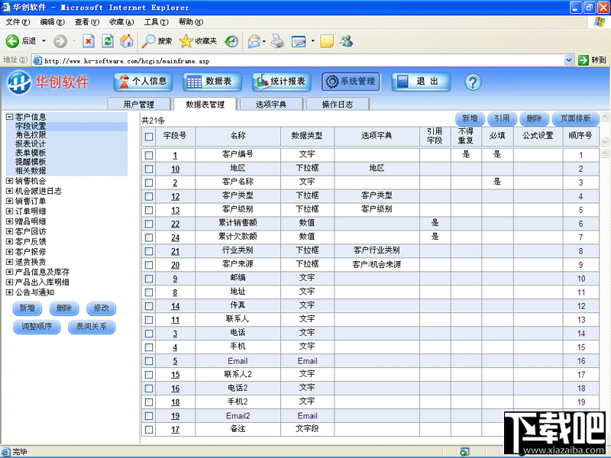This screenshot has height=458, width=611.
Task: Open the Search magnifier in IE toolbar
Action: point(148,41)
